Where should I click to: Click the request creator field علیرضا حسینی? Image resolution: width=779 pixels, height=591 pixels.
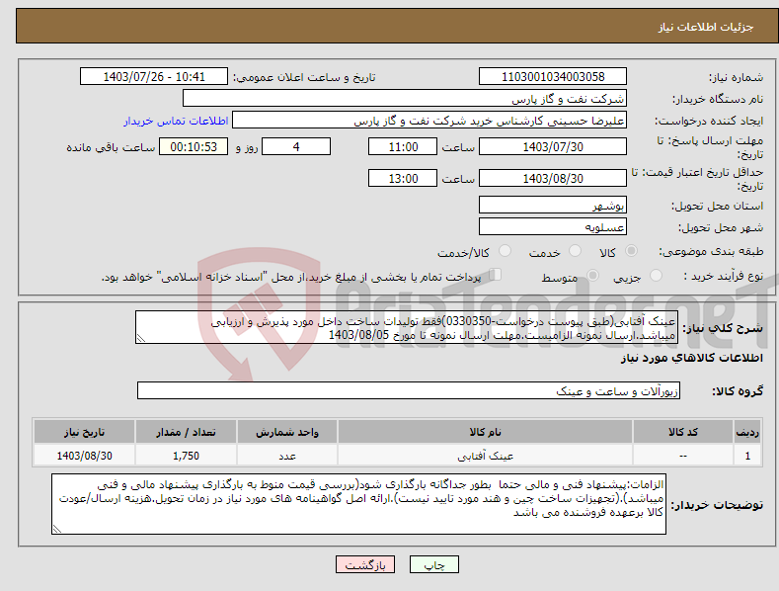pos(429,121)
